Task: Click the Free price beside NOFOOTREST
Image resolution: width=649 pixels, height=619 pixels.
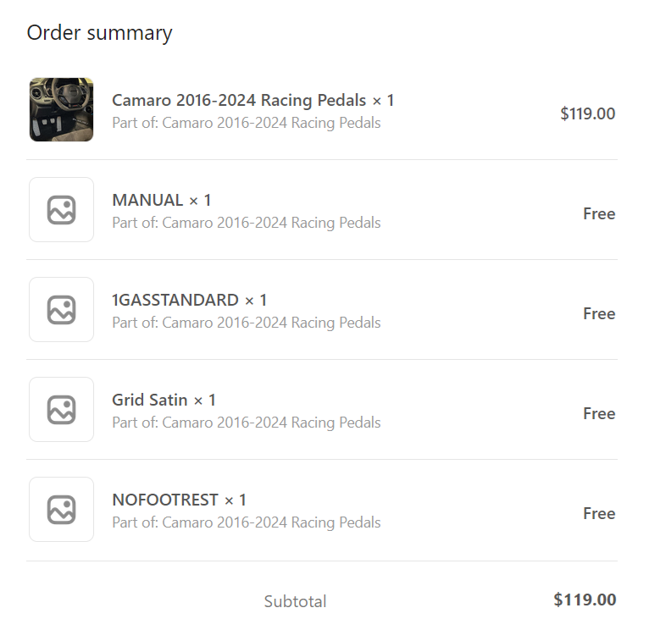Action: click(598, 513)
